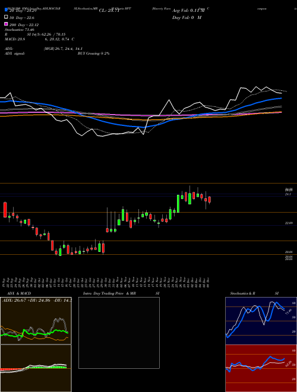Open the MACD histogram panel
Viewport: 297px width, 392px height.
click(x=36, y=368)
